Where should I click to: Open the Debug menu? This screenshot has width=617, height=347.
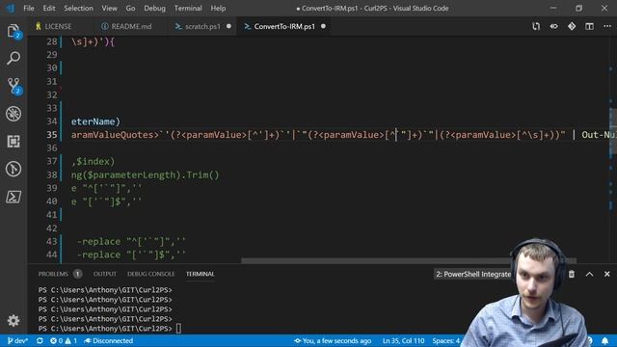154,9
